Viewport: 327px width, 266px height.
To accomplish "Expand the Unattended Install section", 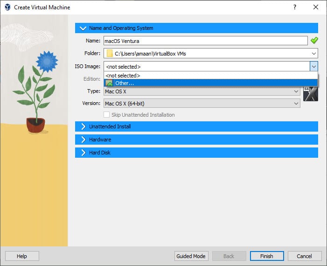I will (x=83, y=126).
